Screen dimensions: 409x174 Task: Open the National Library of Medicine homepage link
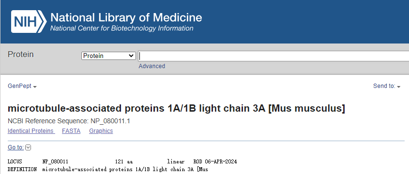126,18
